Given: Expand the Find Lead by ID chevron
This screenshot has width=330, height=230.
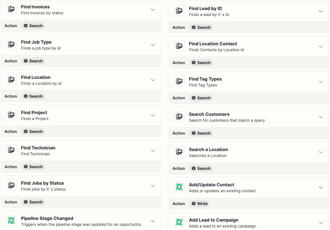Looking at the screenshot, I should tap(321, 11).
